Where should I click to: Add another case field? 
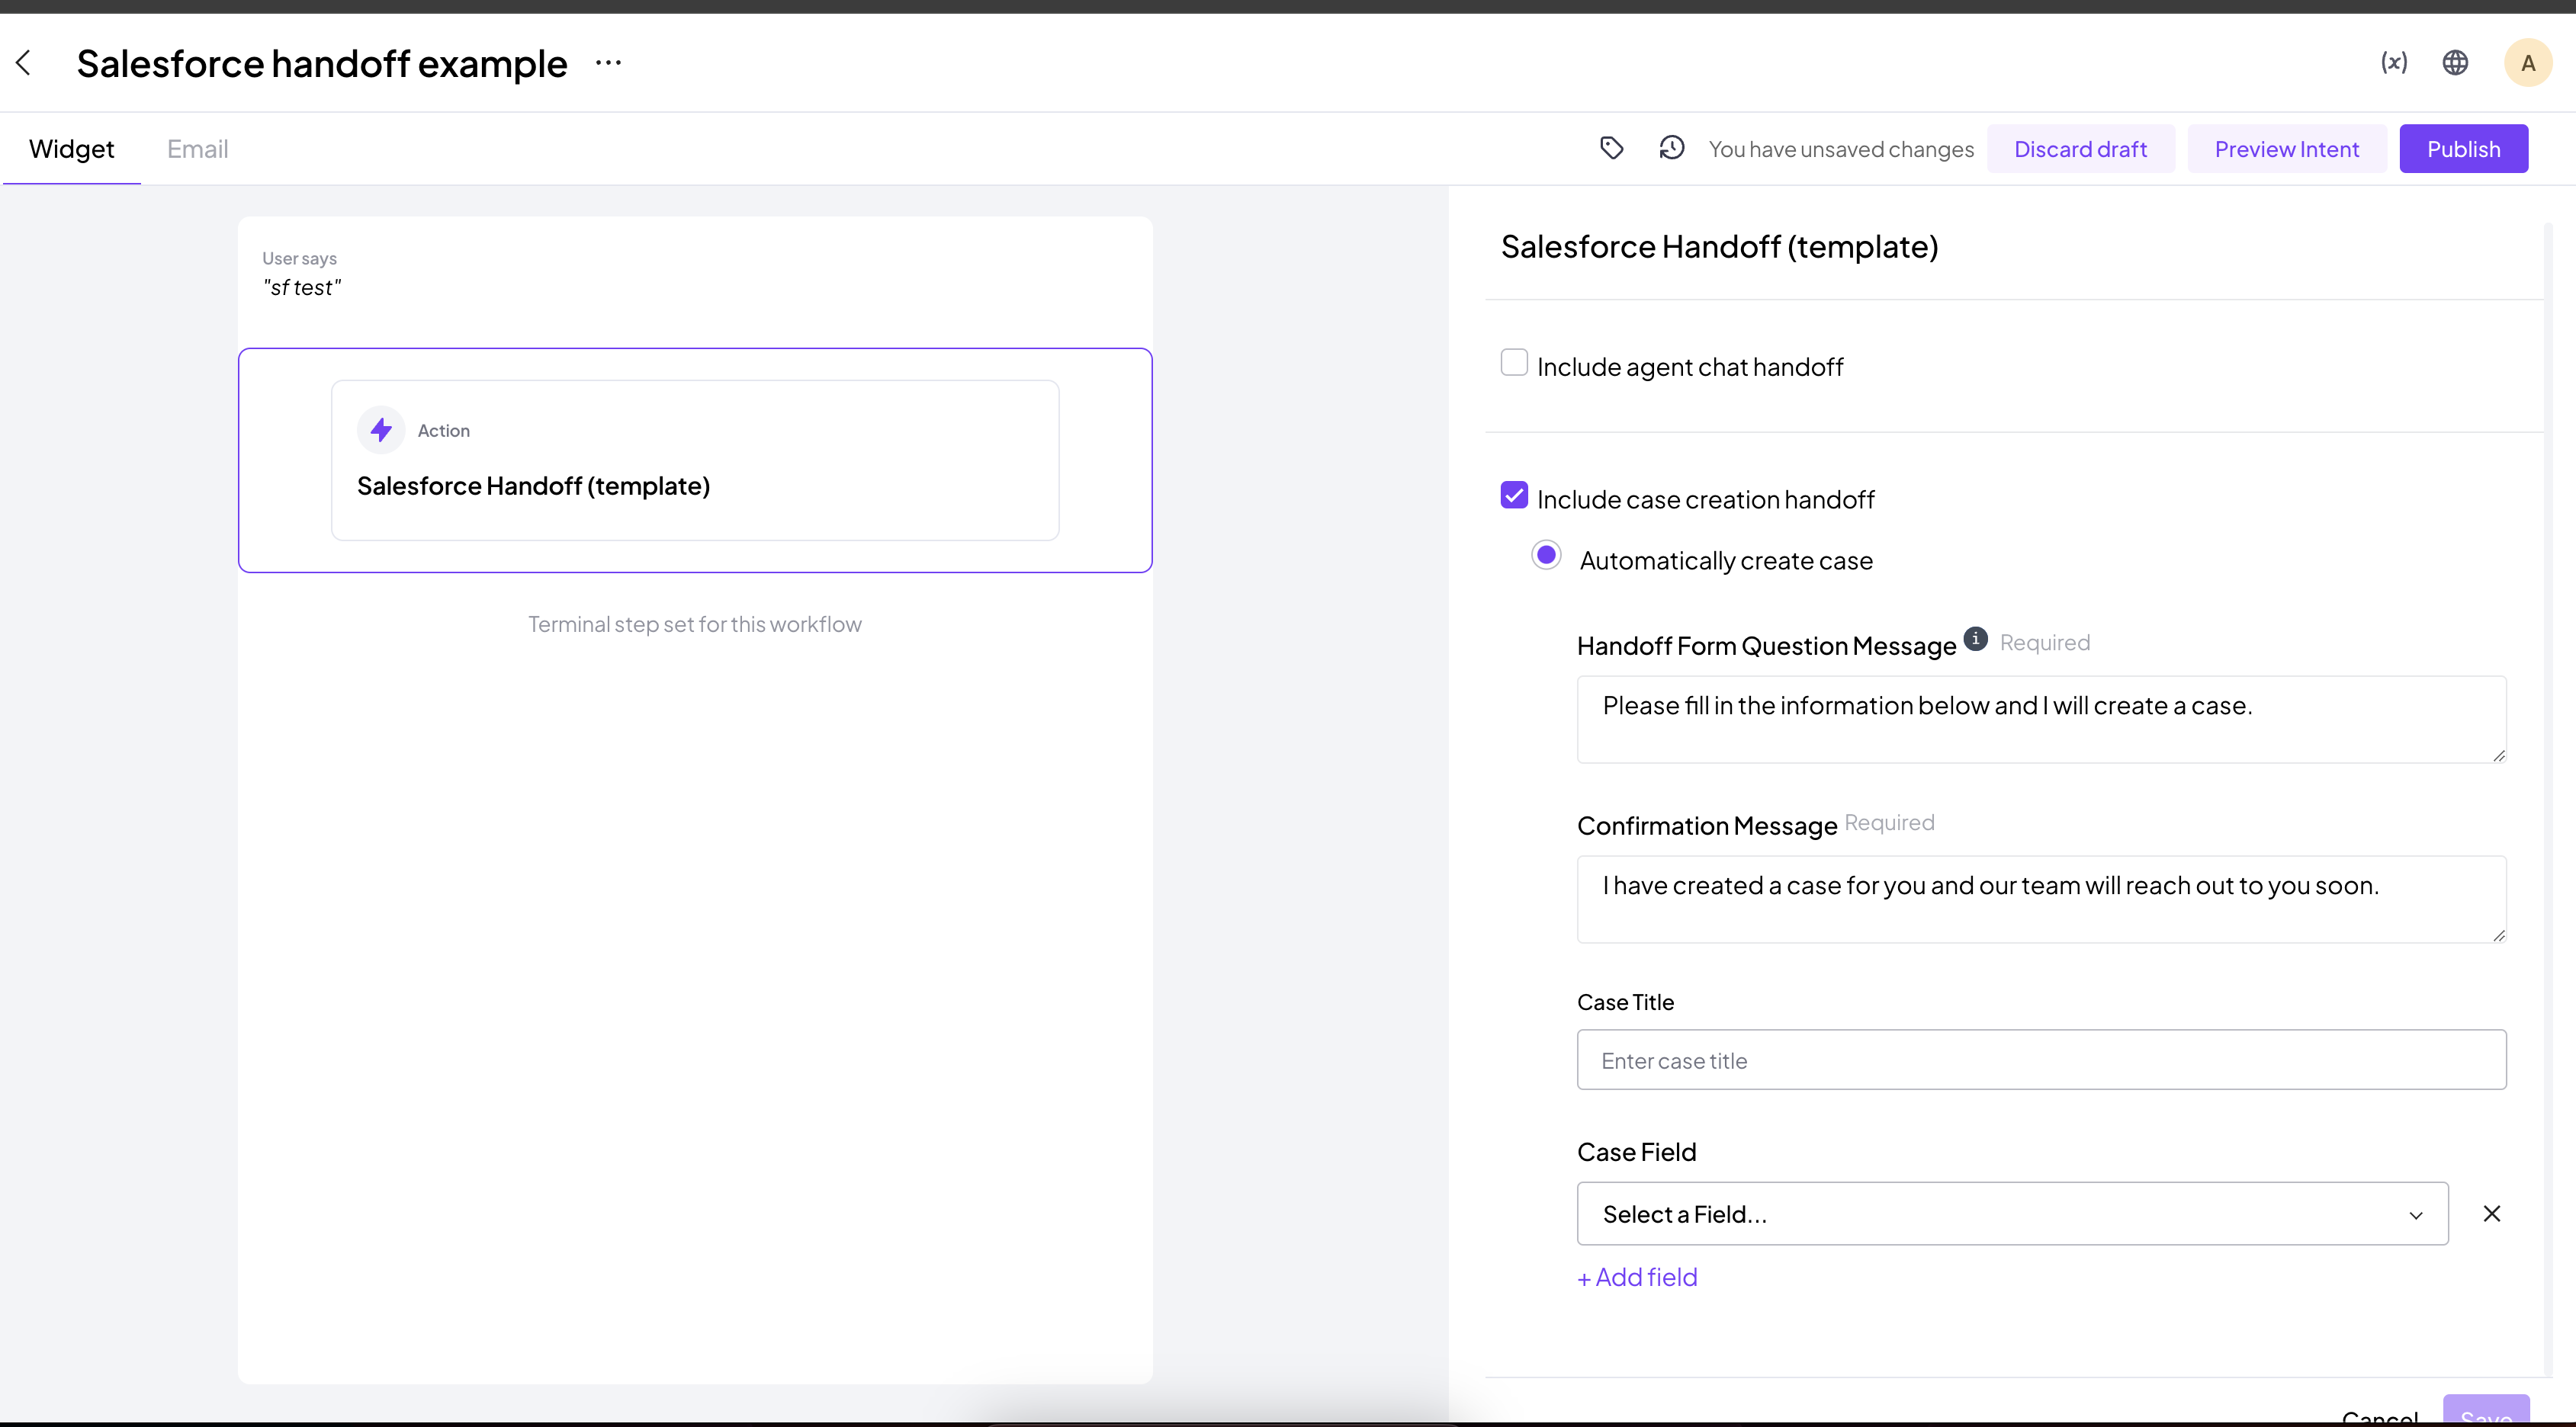(1637, 1277)
